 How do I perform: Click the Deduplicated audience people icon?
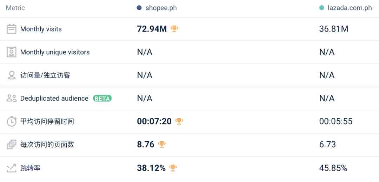[11, 98]
